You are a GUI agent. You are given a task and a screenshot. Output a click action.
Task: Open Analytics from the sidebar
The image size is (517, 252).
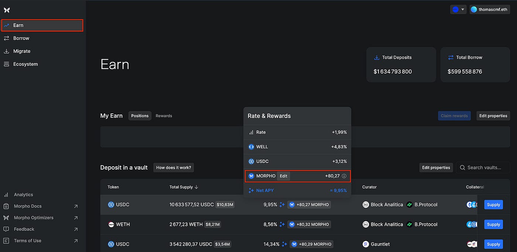[x=23, y=195]
